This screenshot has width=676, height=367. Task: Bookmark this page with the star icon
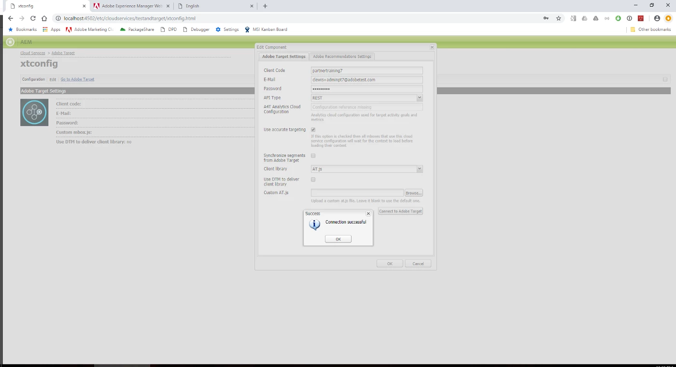(559, 18)
